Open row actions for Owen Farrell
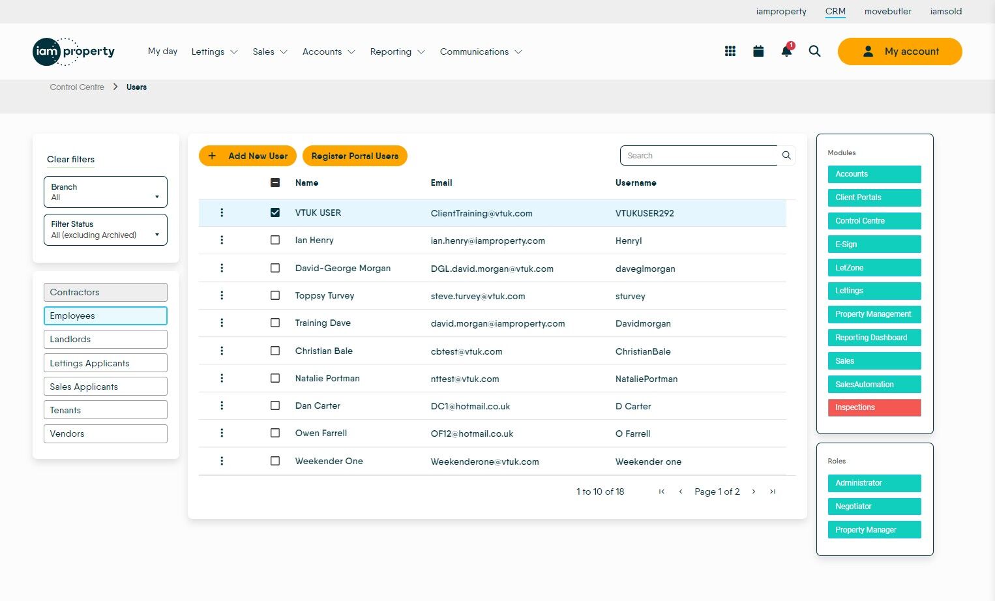Viewport: 995px width, 601px height. pos(222,433)
